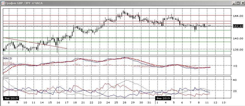This screenshot has height=106, width=245.
Task: Click the chart window icon in title bar
Action: click(x=3, y=3)
